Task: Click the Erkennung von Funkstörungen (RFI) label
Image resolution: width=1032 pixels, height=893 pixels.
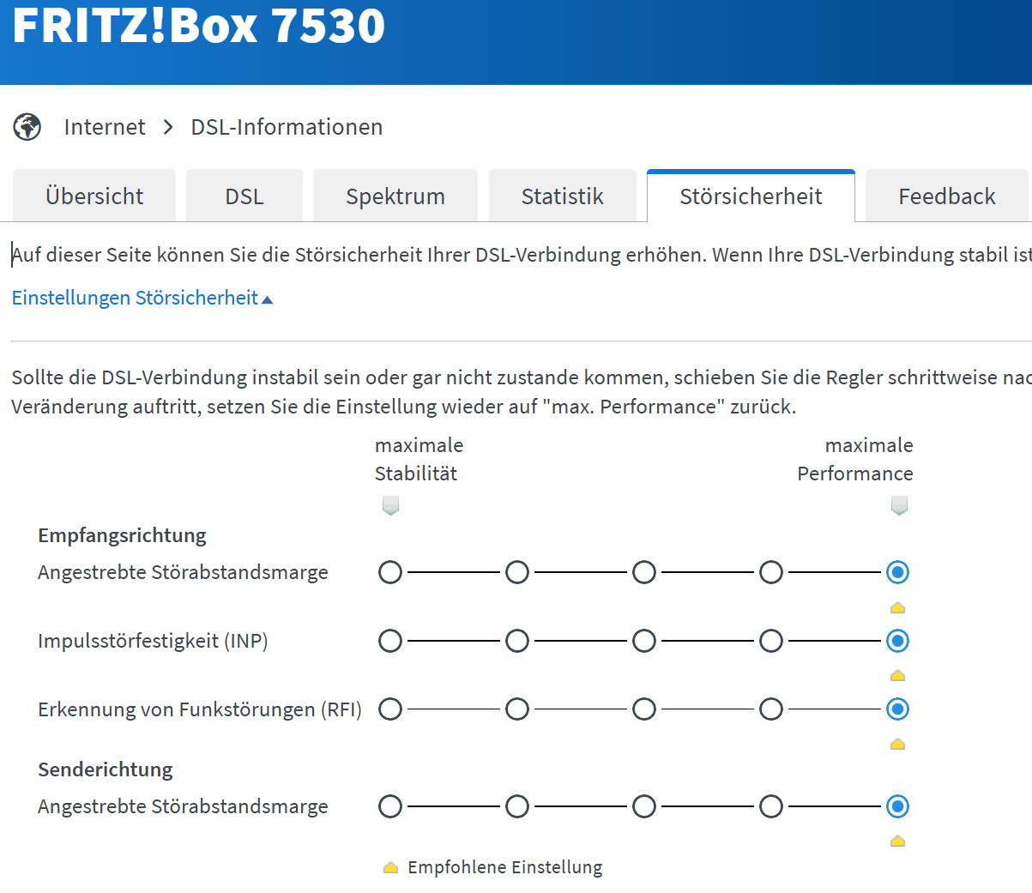Action: click(200, 709)
